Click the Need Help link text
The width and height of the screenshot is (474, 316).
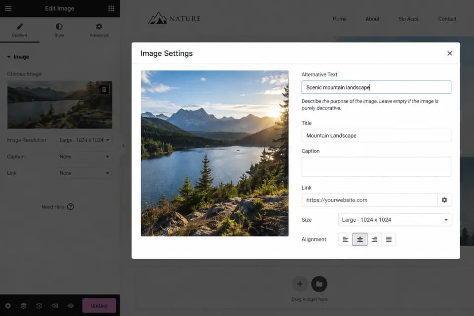coord(53,207)
